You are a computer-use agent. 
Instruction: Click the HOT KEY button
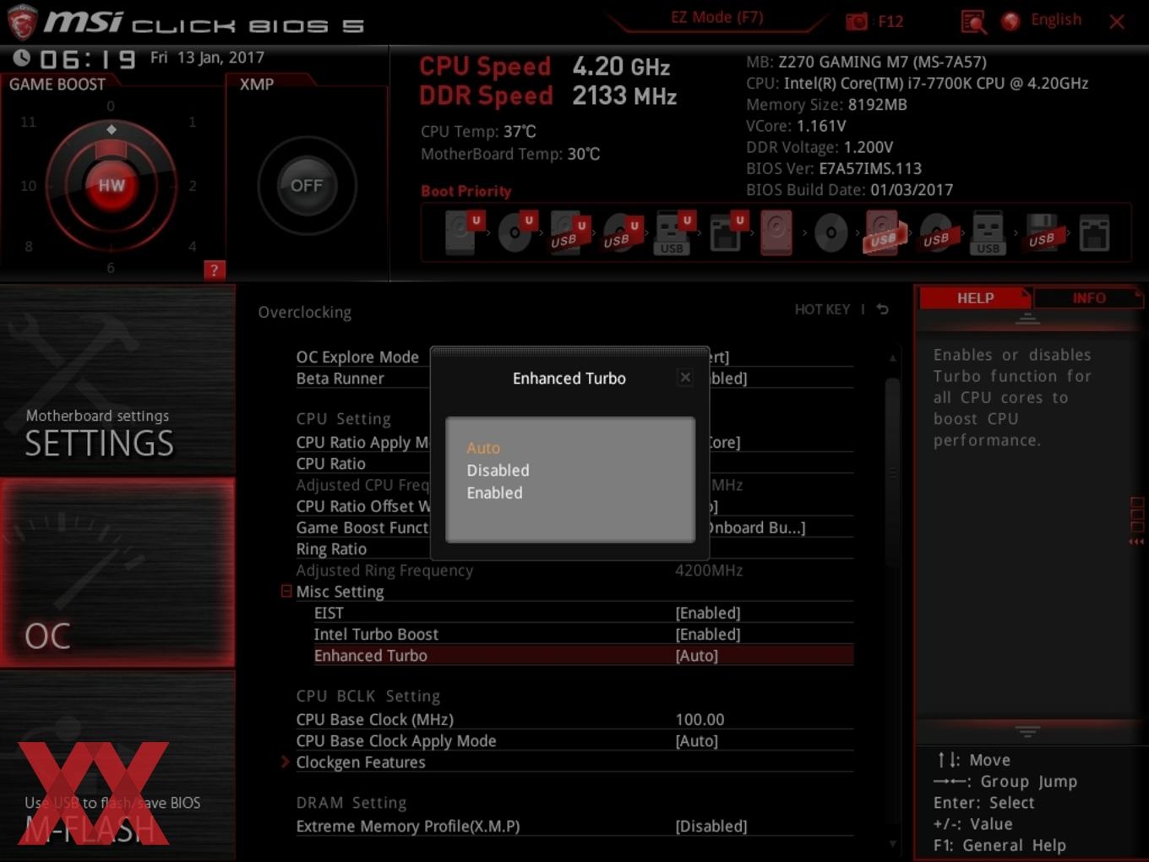point(822,309)
